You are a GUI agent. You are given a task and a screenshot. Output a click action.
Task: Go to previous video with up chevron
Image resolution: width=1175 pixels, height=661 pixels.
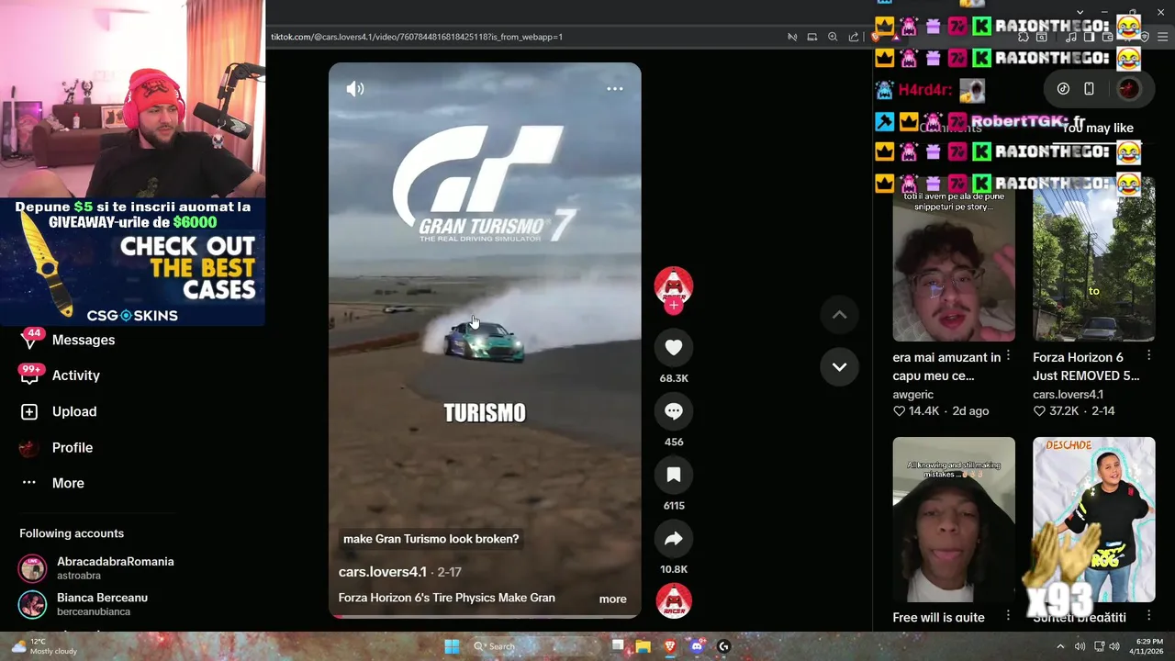(839, 315)
